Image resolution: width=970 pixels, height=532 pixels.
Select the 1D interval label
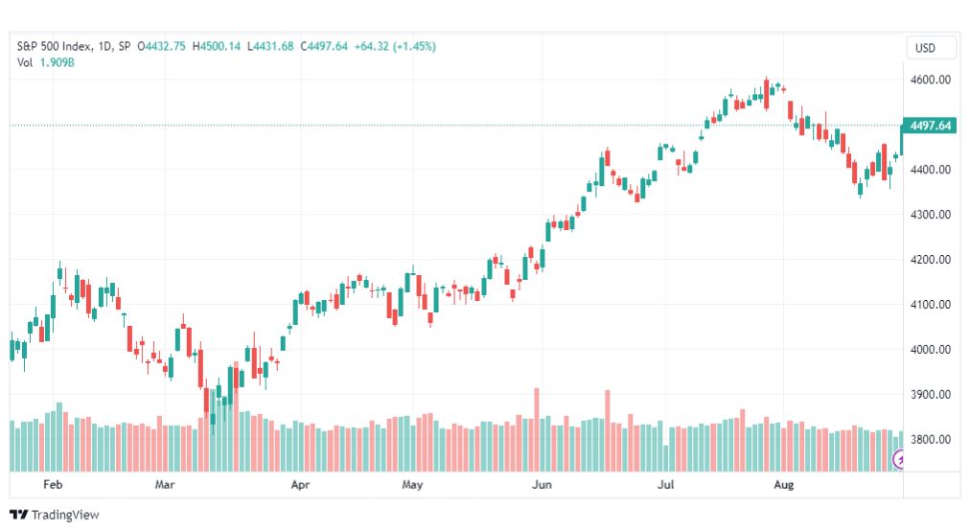pyautogui.click(x=104, y=46)
